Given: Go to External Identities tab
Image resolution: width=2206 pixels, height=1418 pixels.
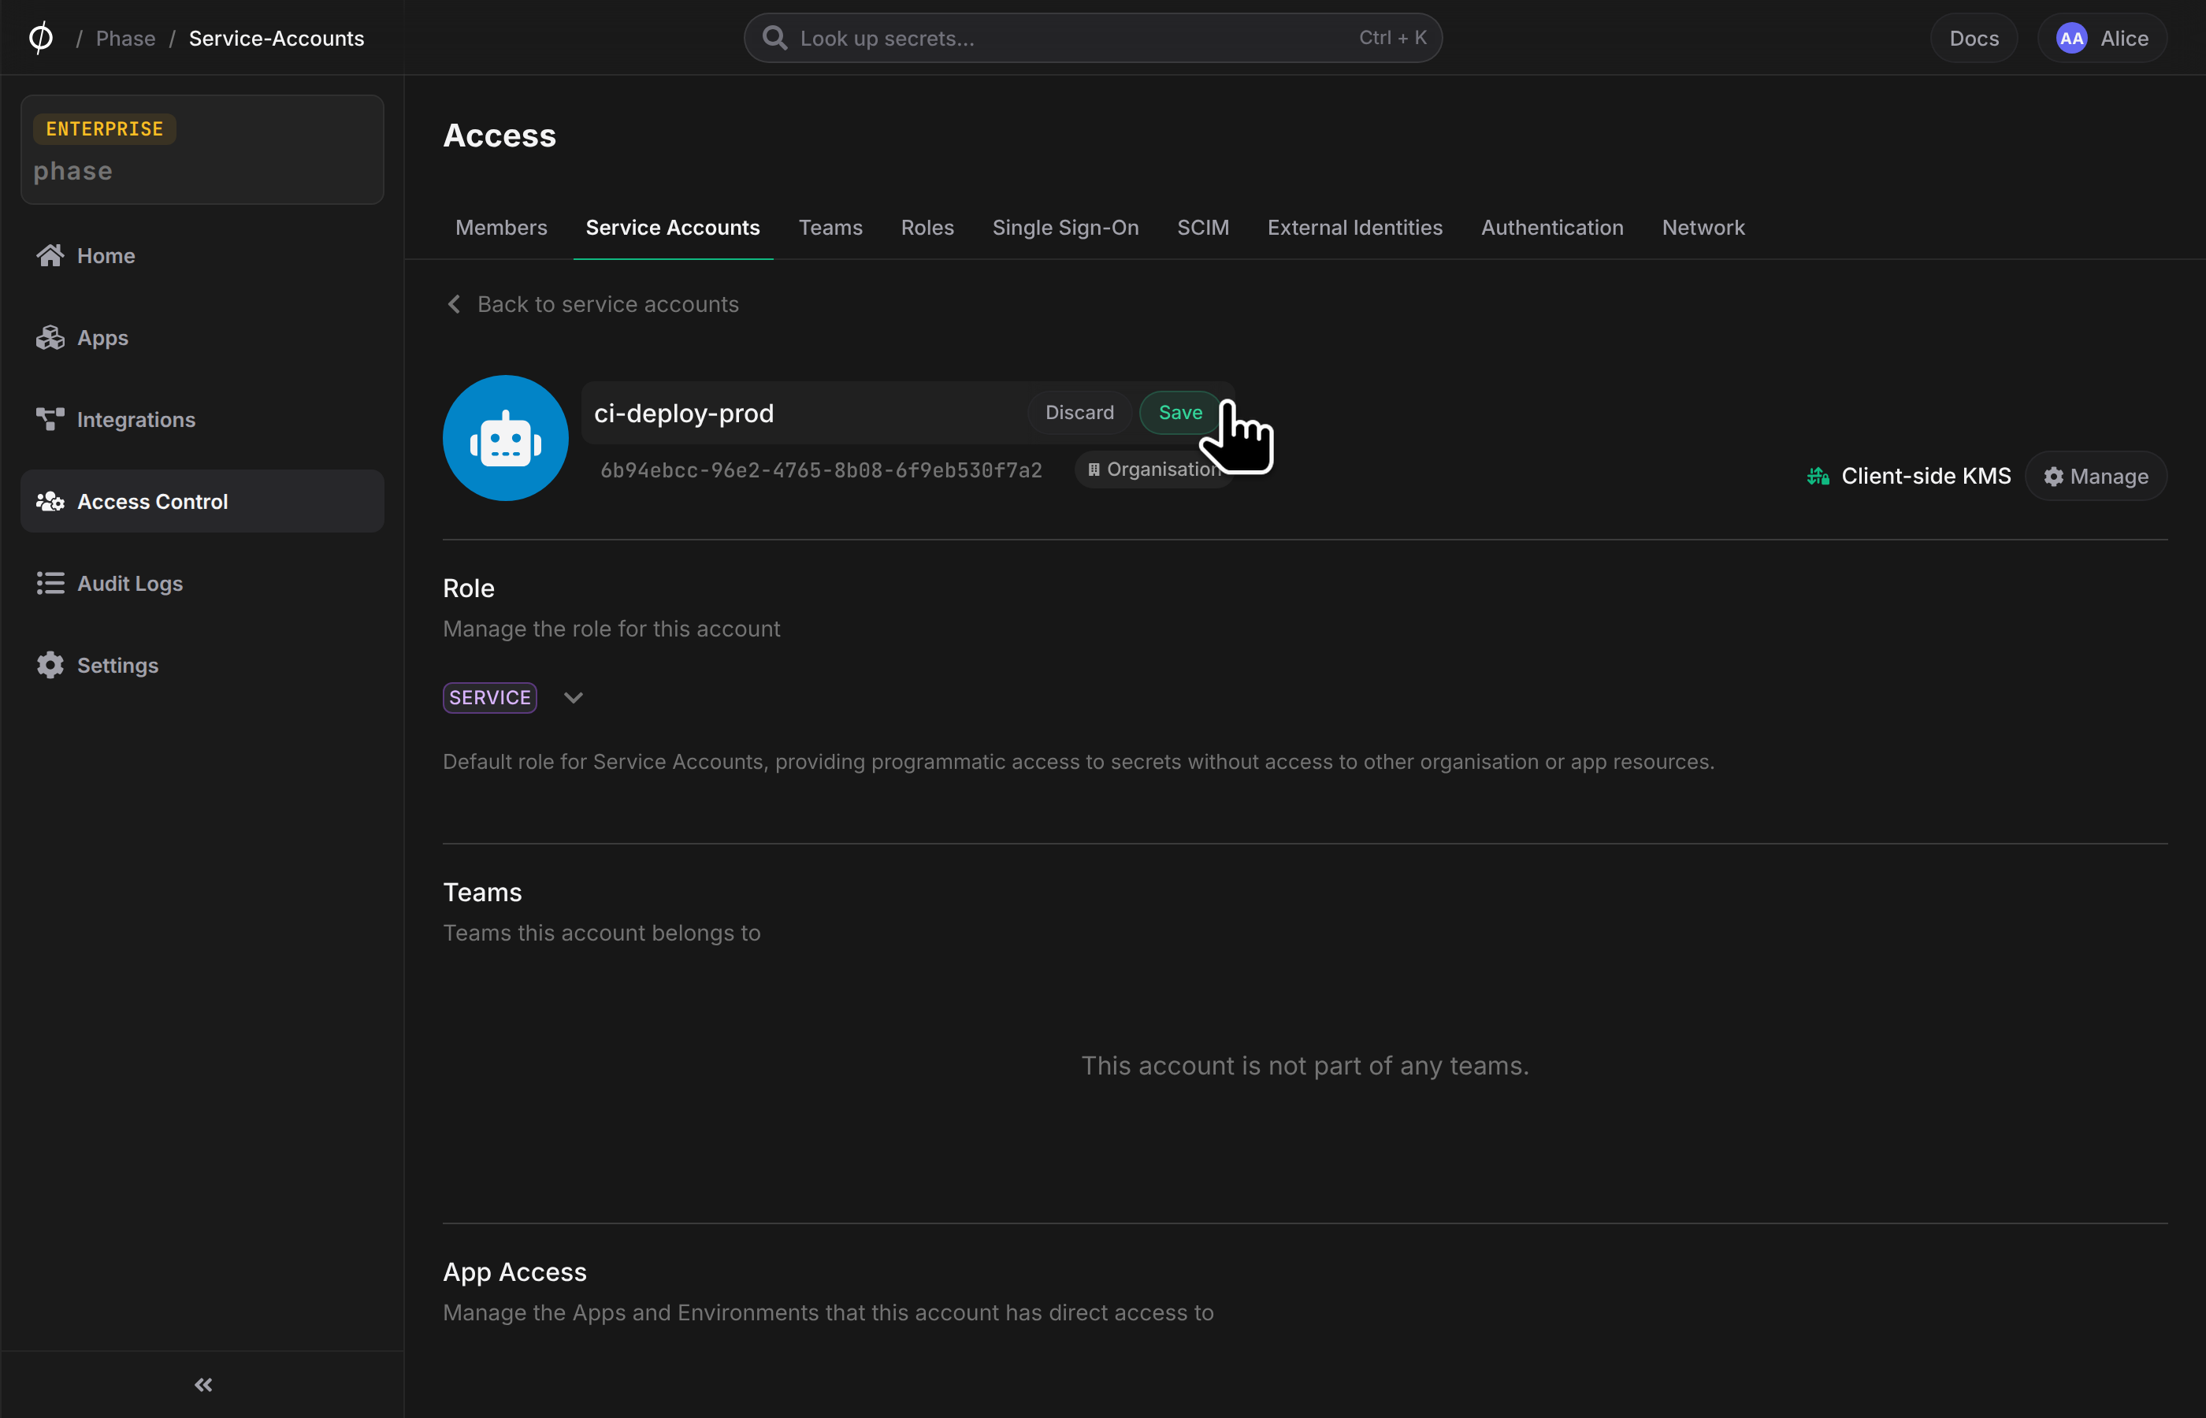Looking at the screenshot, I should point(1354,228).
